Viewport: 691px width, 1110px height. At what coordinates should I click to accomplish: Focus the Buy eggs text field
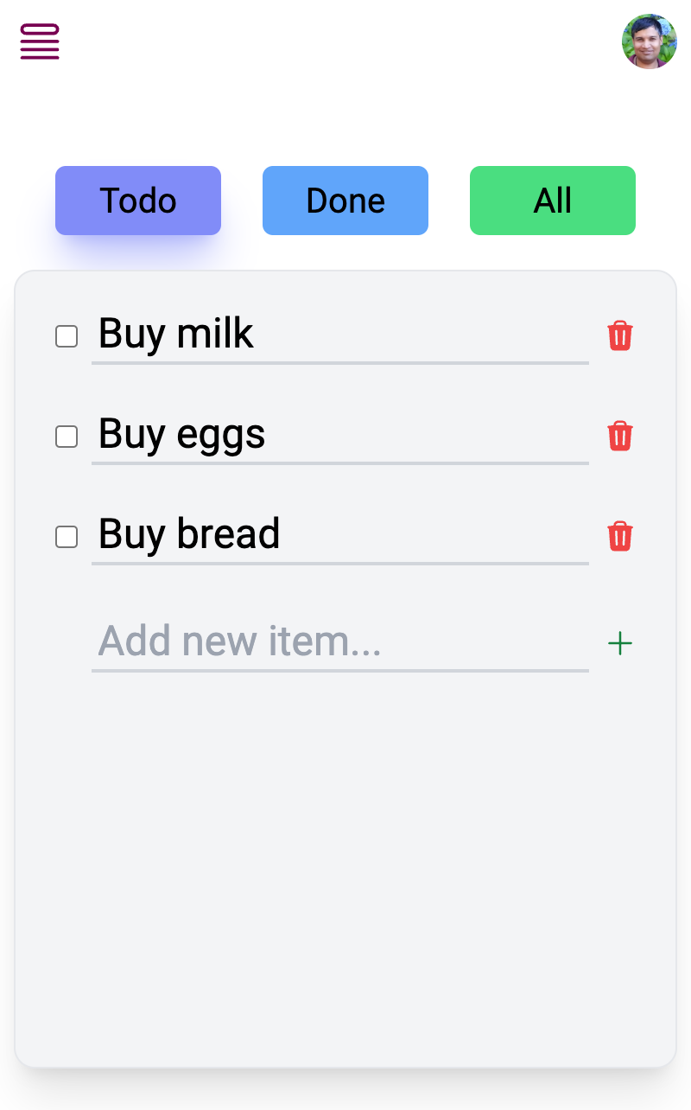339,435
